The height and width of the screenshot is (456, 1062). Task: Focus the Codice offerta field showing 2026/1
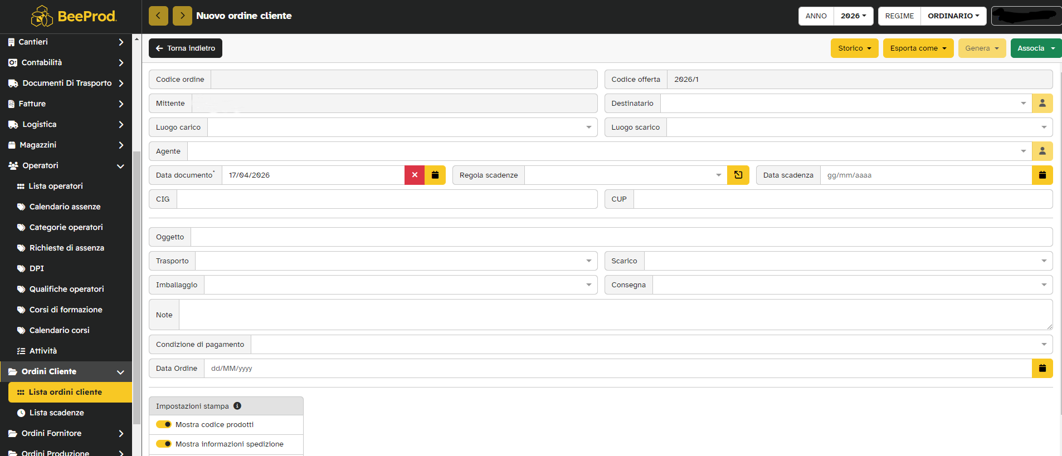(x=860, y=79)
